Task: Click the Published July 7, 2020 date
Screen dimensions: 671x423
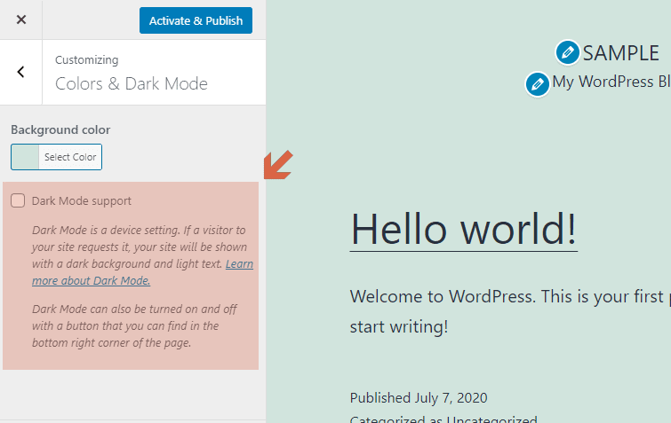Action: (418, 397)
